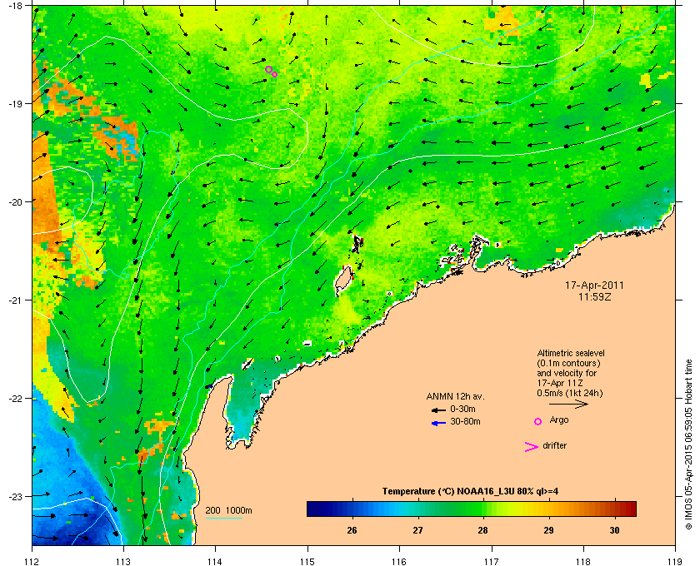Click the temperature colorbar title text
This screenshot has width=700, height=566.
[x=470, y=492]
